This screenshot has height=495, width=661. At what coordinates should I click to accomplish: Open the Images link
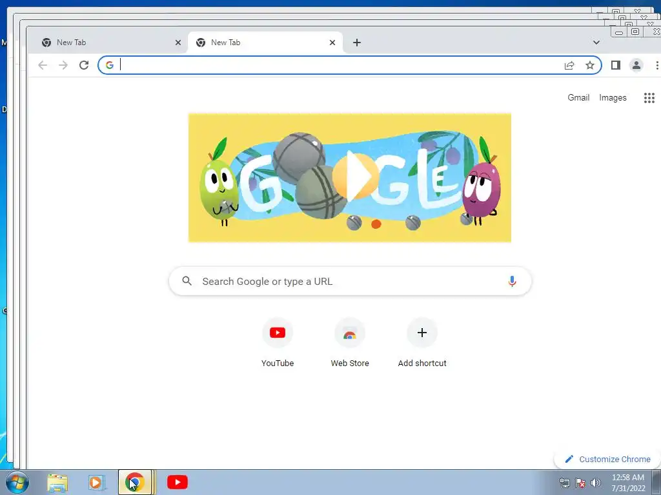pos(613,98)
